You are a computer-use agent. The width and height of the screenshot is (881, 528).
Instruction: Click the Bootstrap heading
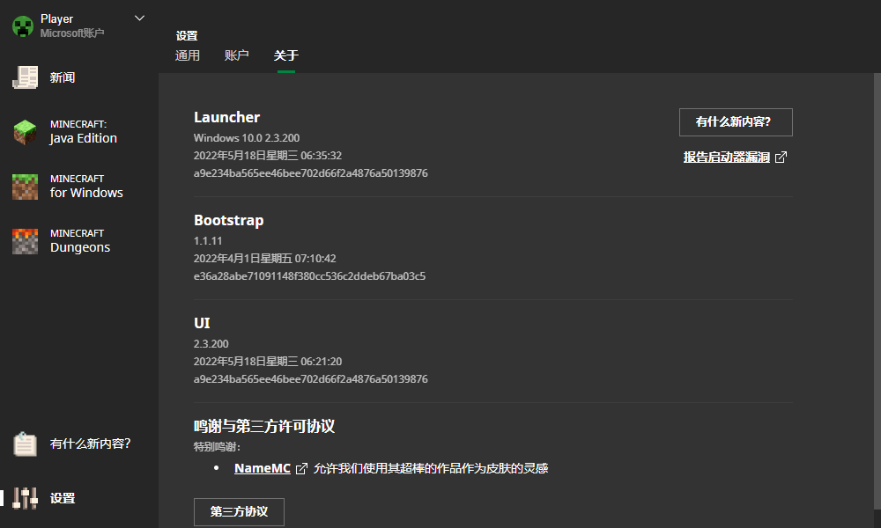229,221
